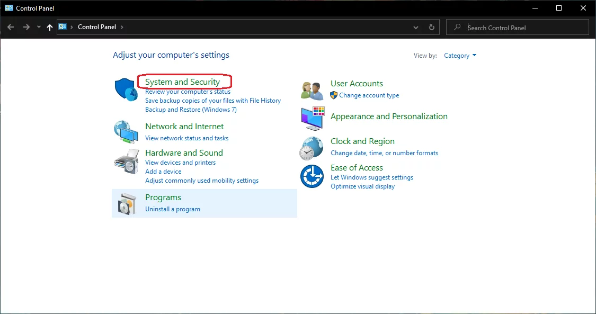
Task: Open the View by Category dropdown
Action: coord(460,56)
